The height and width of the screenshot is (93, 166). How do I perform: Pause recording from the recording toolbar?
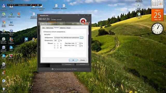pos(33,5)
